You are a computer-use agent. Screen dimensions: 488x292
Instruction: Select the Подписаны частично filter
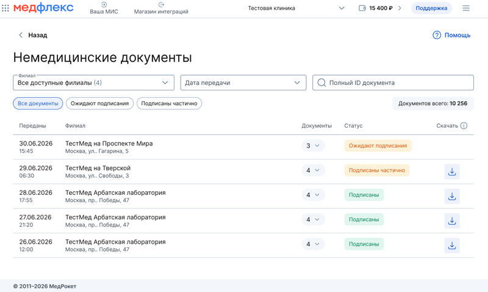[170, 103]
